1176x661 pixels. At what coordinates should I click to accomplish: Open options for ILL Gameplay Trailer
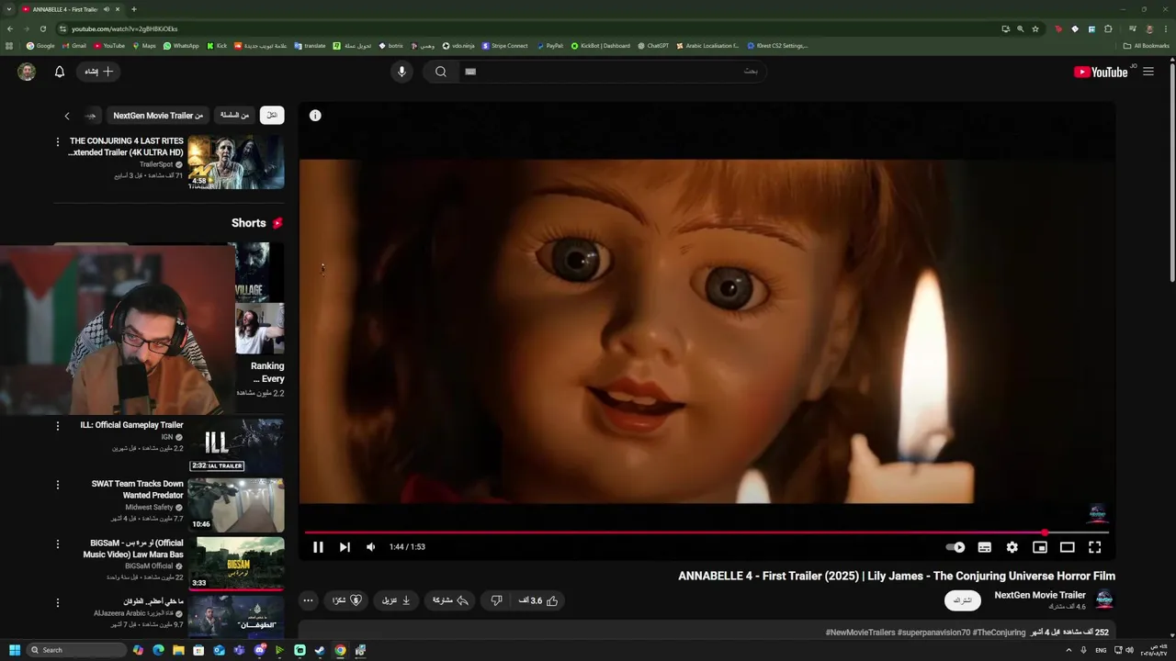pos(58,426)
